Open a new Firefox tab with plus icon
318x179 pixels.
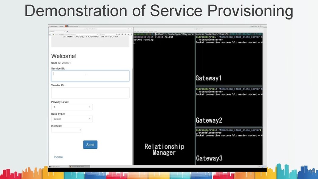click(x=67, y=31)
